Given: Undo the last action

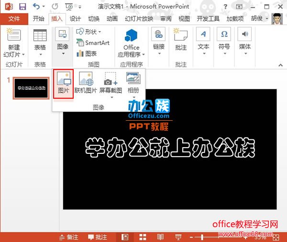Looking at the screenshot, I should (36, 7).
